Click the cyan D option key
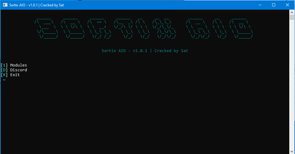 [4, 70]
